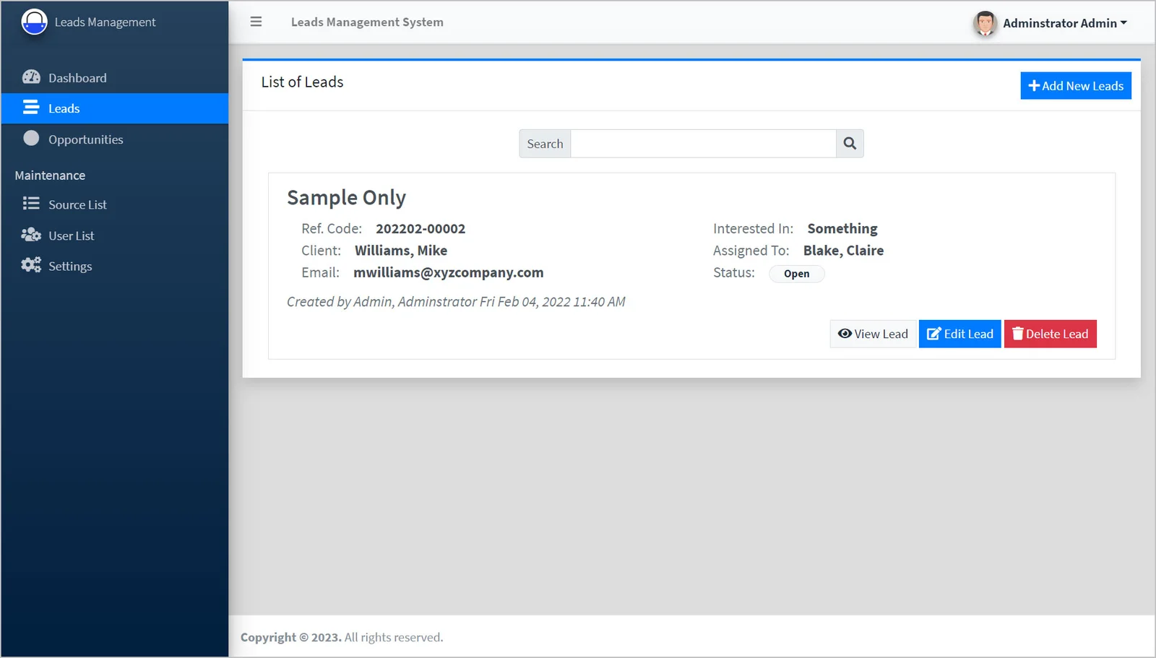Open the Dashboard menu item
Viewport: 1156px width, 658px height.
click(115, 77)
